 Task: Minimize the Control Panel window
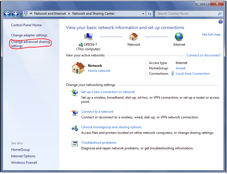[199, 3]
